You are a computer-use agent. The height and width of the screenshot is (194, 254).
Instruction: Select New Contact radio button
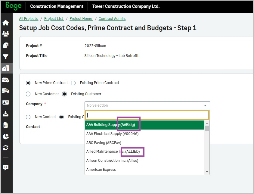tap(28, 117)
